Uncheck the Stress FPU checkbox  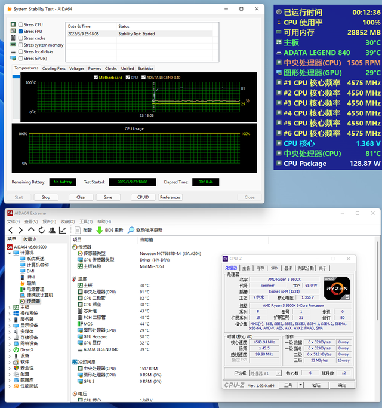21,31
